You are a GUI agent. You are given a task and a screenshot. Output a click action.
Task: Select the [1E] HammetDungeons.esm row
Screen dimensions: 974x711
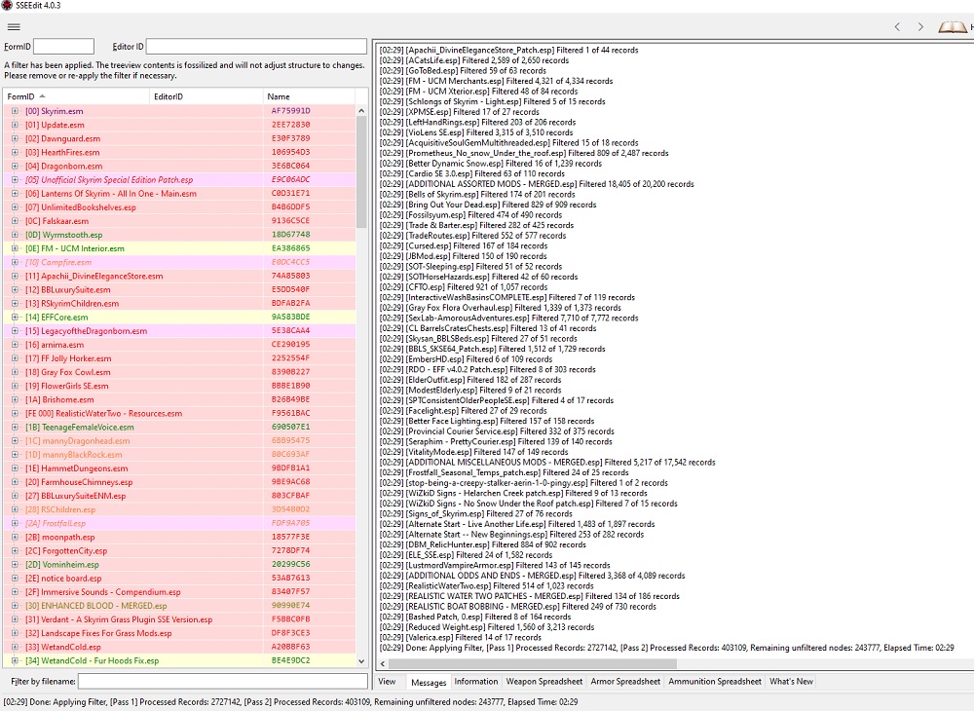179,468
